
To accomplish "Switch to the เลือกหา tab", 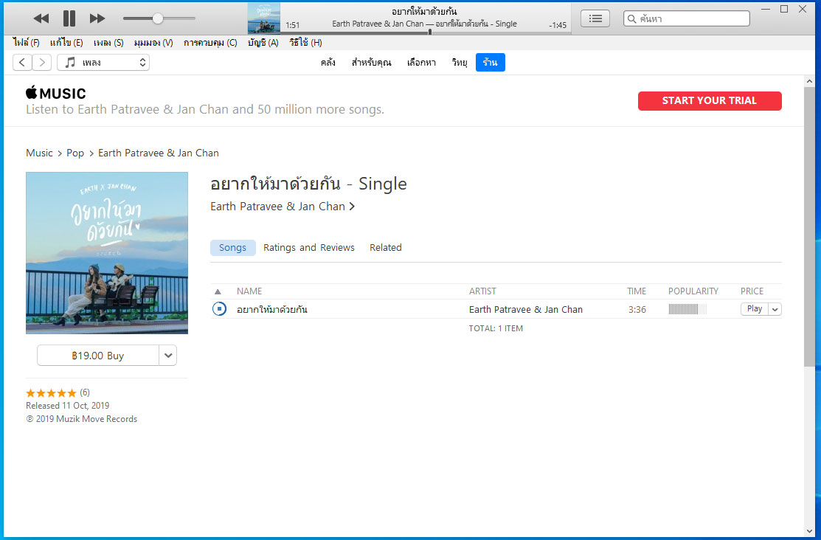I will coord(421,62).
